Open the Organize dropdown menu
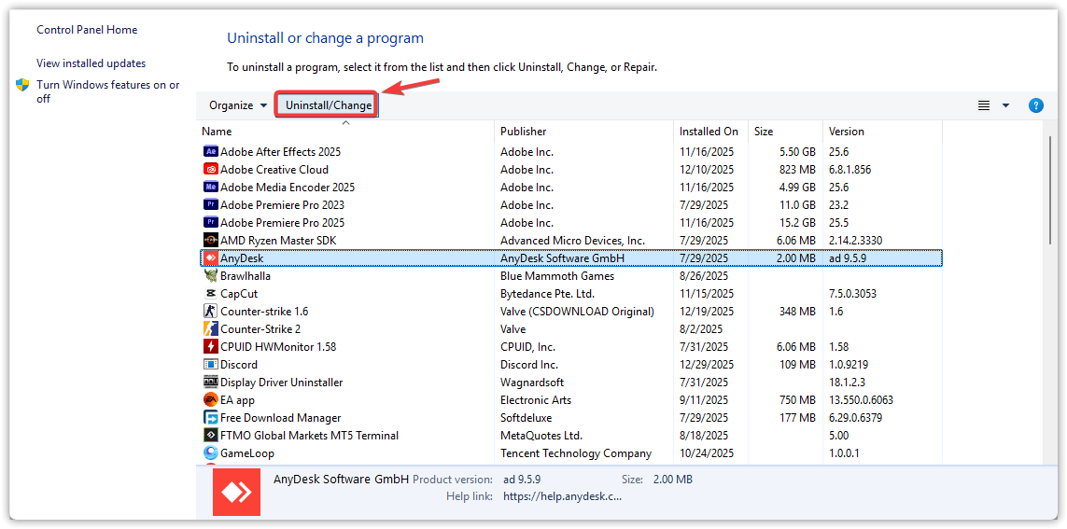The width and height of the screenshot is (1067, 529). [x=238, y=105]
